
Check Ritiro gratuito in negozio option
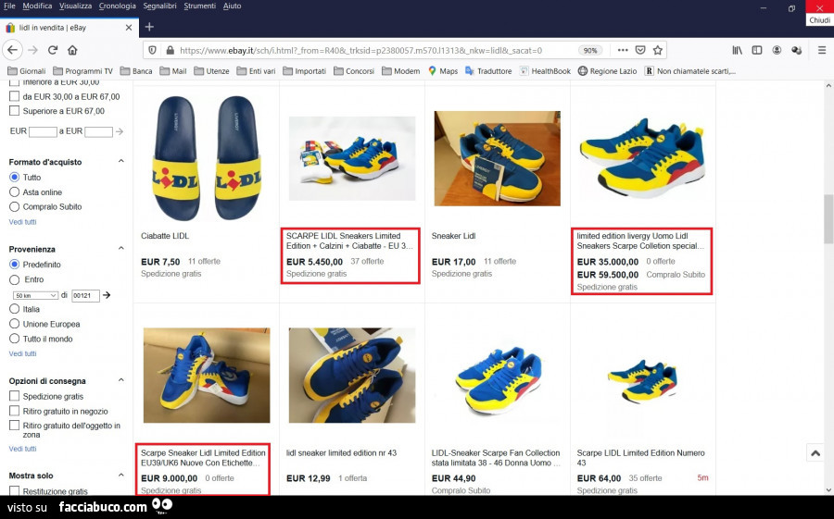pos(14,411)
